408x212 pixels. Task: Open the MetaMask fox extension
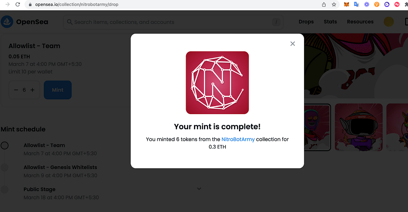click(346, 4)
